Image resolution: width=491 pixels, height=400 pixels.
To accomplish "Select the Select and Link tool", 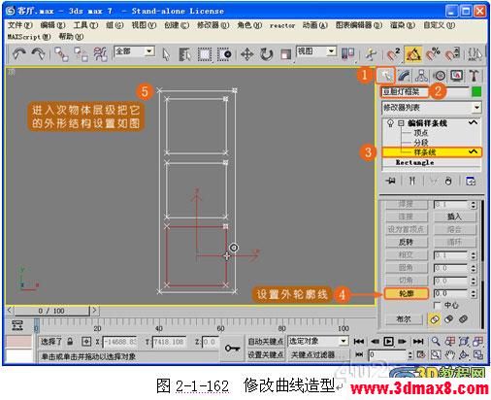I will (x=61, y=54).
